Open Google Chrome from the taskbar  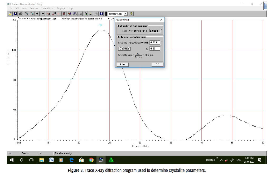click(x=91, y=160)
